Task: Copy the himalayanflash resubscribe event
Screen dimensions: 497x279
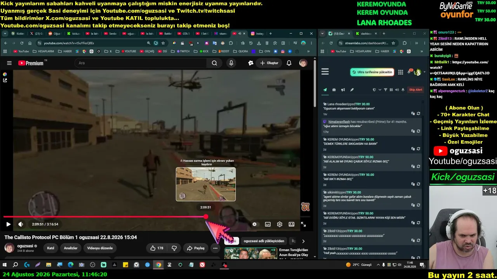Action: (x=413, y=131)
